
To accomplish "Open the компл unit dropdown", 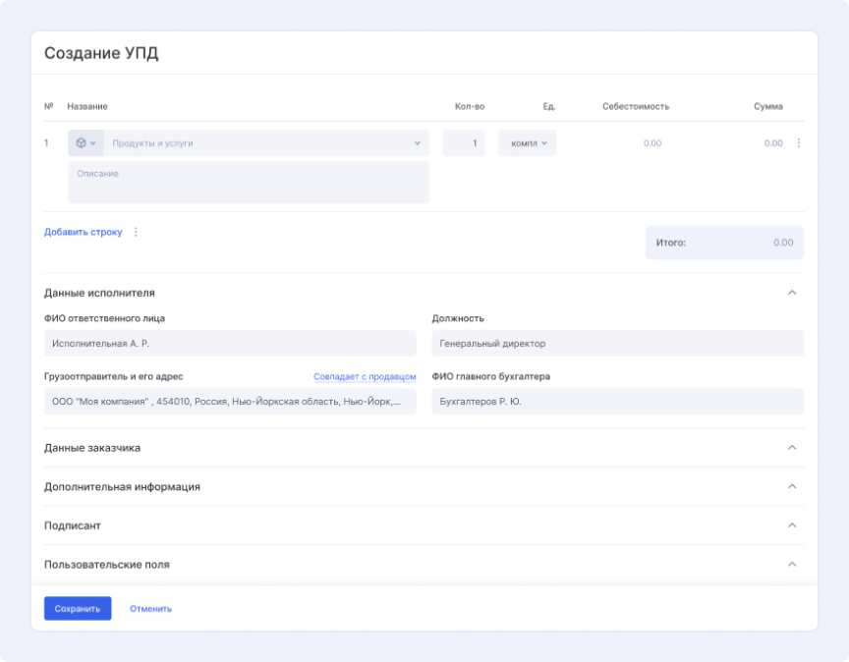I will click(x=527, y=143).
